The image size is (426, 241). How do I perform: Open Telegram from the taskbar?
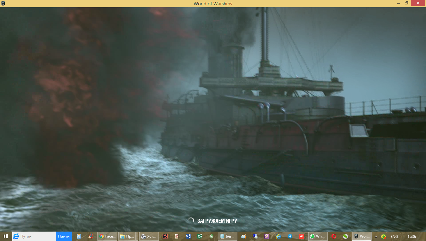coord(290,236)
